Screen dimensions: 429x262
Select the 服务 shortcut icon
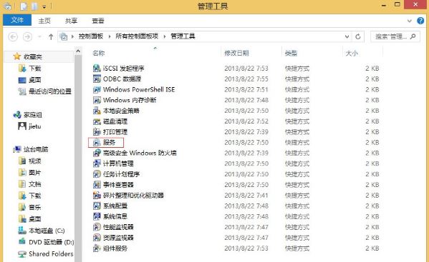pos(97,142)
